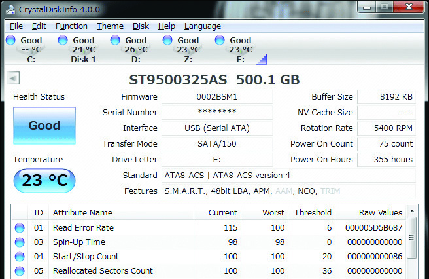Viewport: 429px width, 279px height.
Task: Close the CrystalDiskInfo window
Action: 409,7
